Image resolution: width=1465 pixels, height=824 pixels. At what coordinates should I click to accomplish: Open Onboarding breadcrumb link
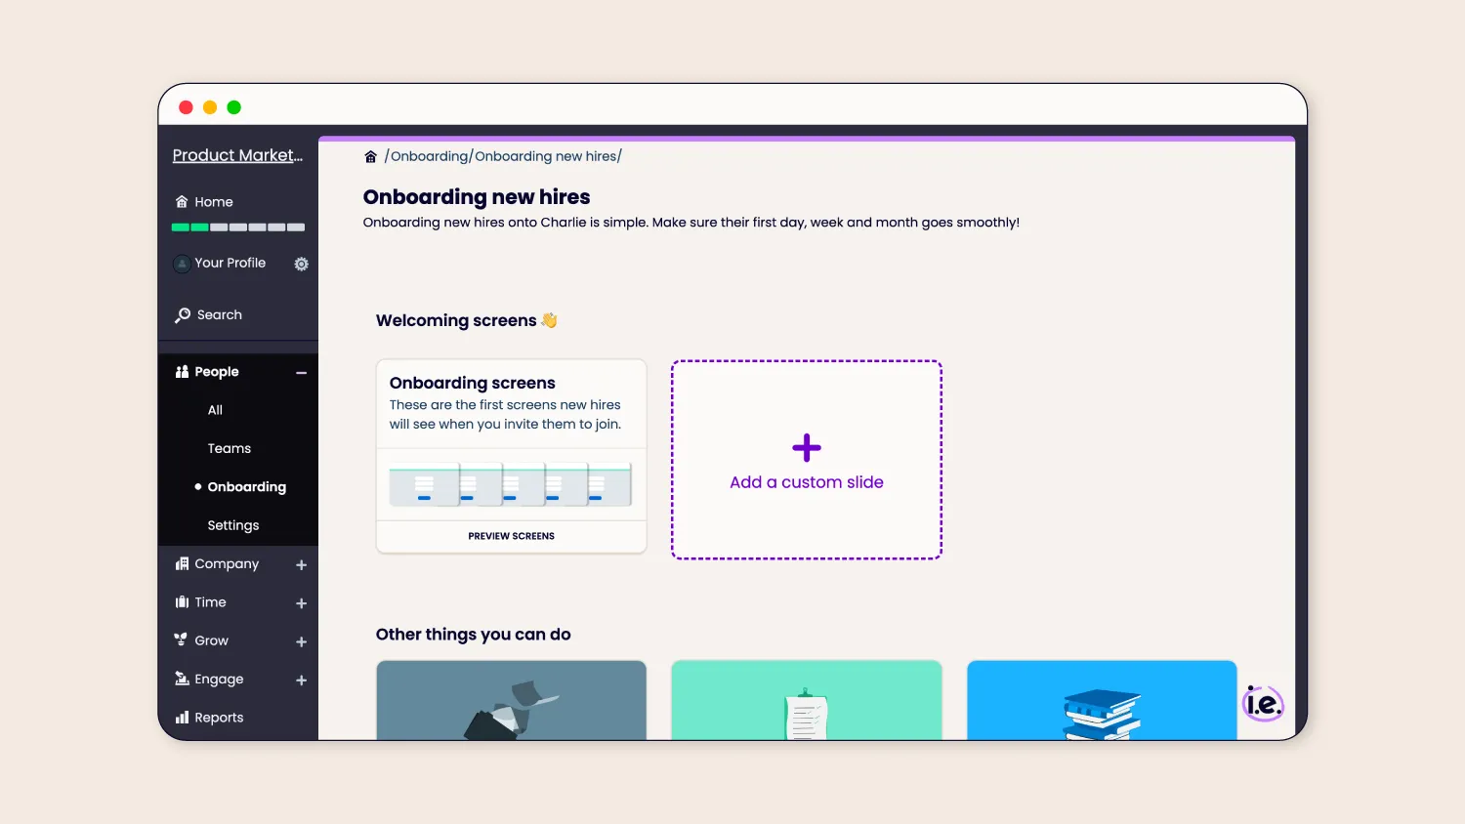click(x=429, y=156)
